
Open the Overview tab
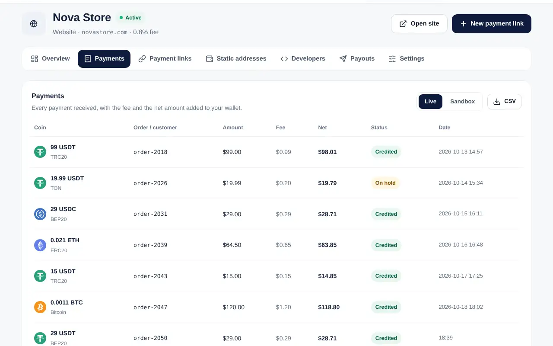coord(51,59)
